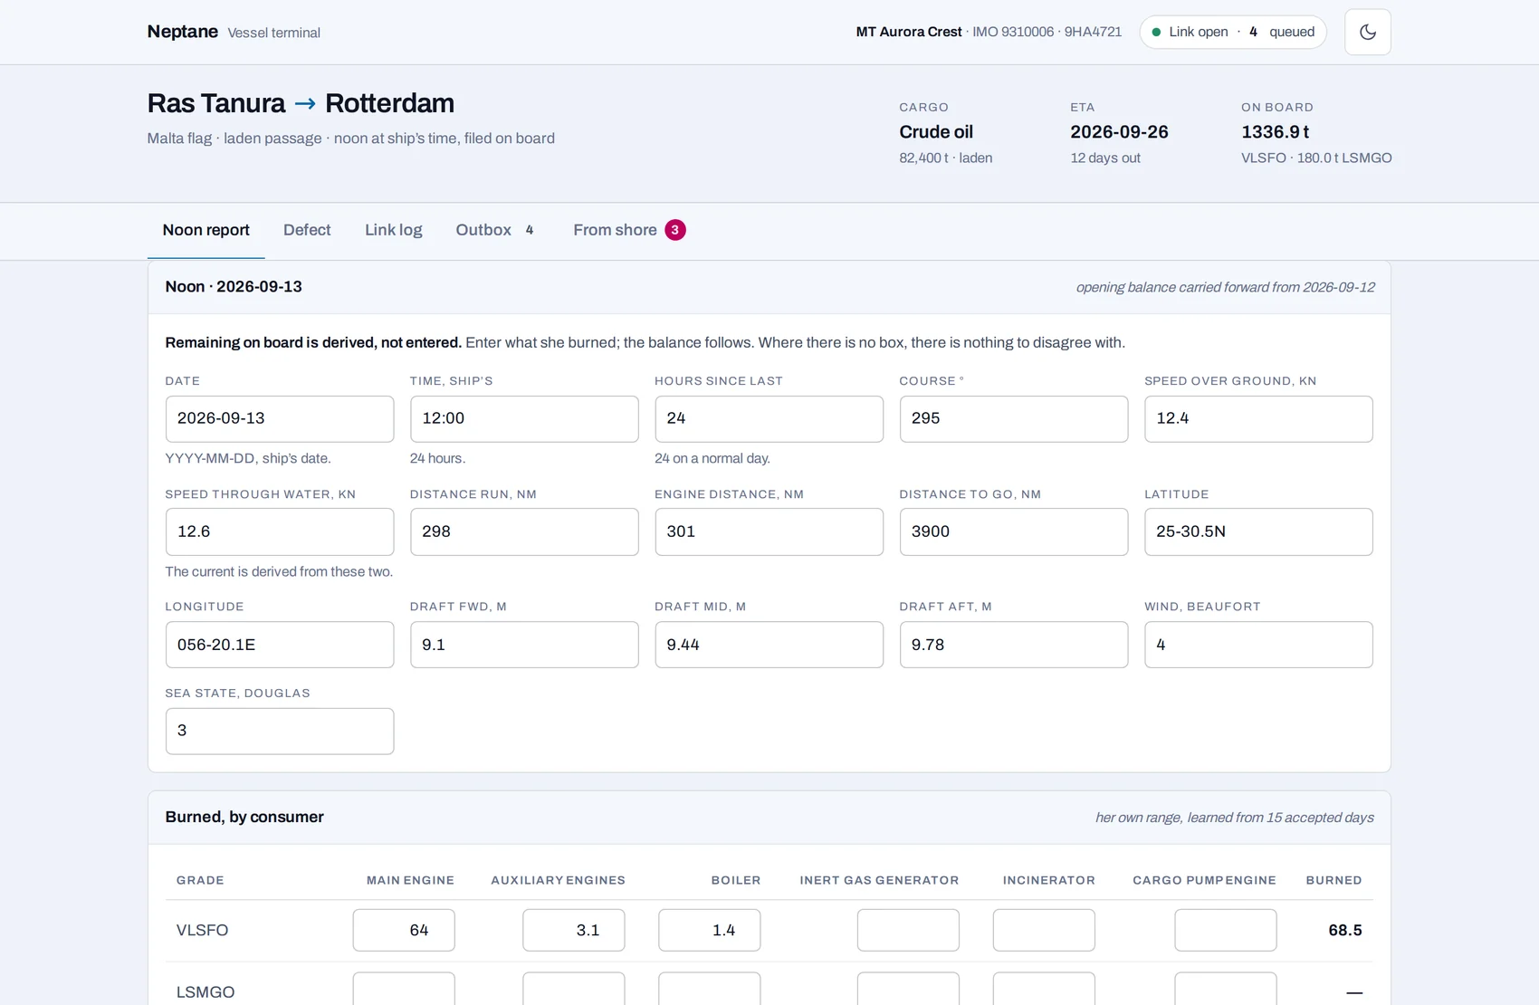Viewport: 1539px width, 1005px height.
Task: Open the Link log tab
Action: point(393,230)
